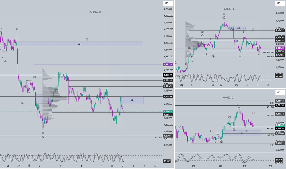Open the USD currency selector on H4 chart
286x169 pixels.
280,3
